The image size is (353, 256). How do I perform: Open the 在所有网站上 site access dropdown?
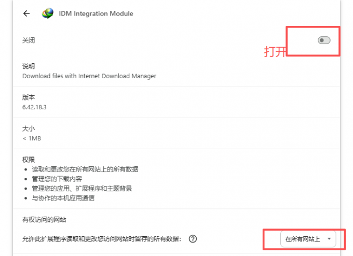(x=308, y=239)
